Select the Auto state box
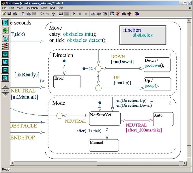Image resolution: width=193 pixels, height=173 pixels. coord(163,119)
